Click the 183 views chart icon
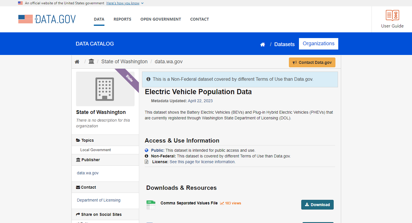 click(222, 203)
